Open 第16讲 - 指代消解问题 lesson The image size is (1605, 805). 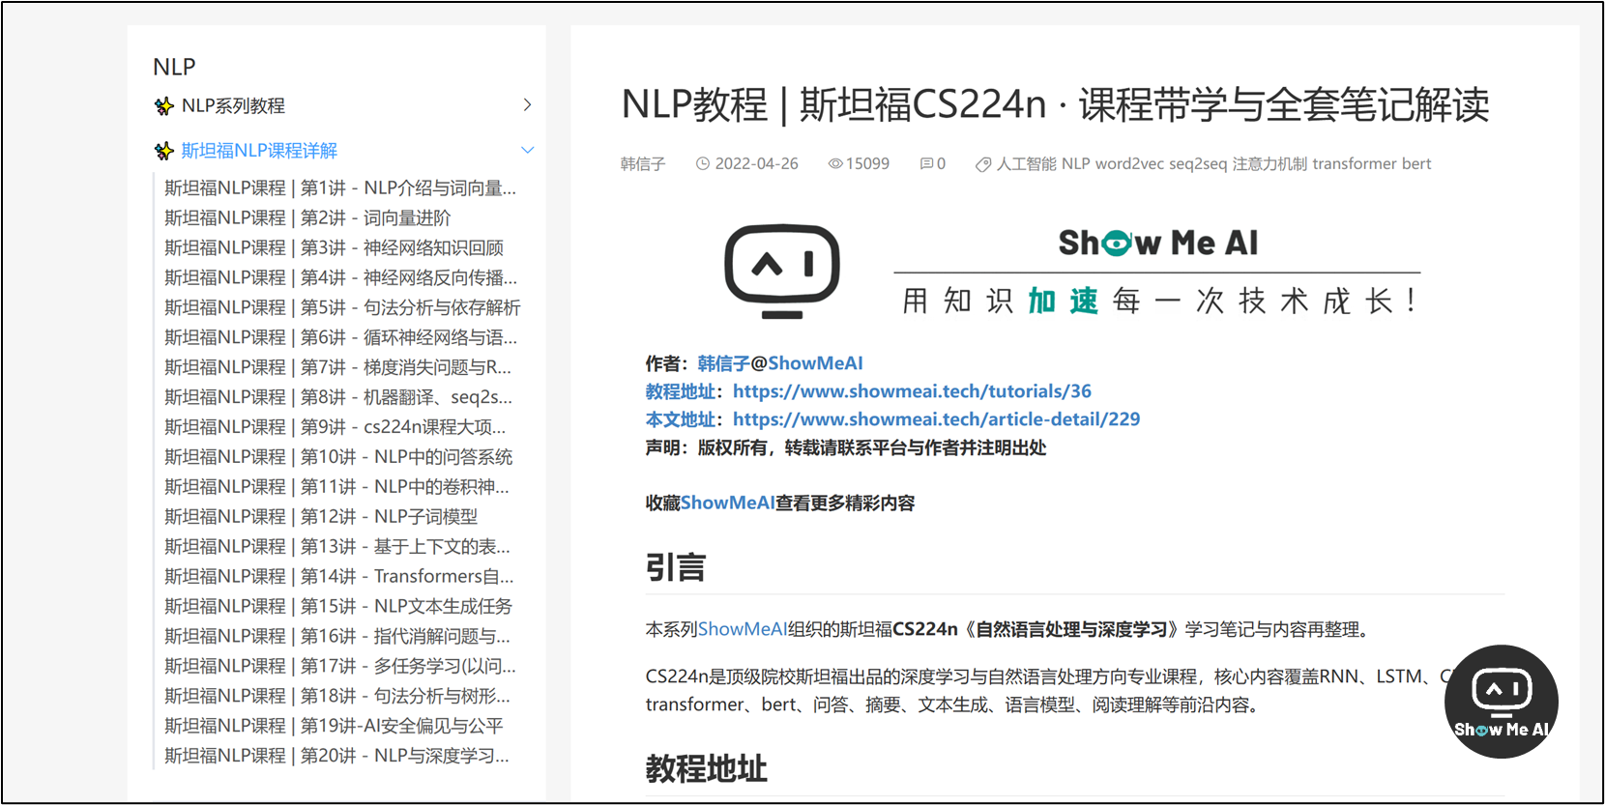337,637
